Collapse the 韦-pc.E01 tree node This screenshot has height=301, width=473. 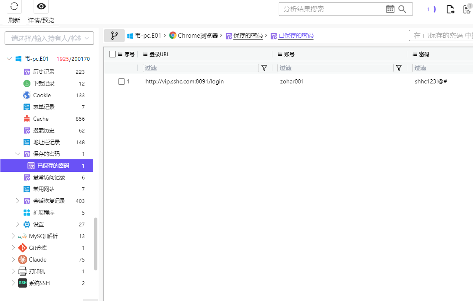(x=9, y=59)
